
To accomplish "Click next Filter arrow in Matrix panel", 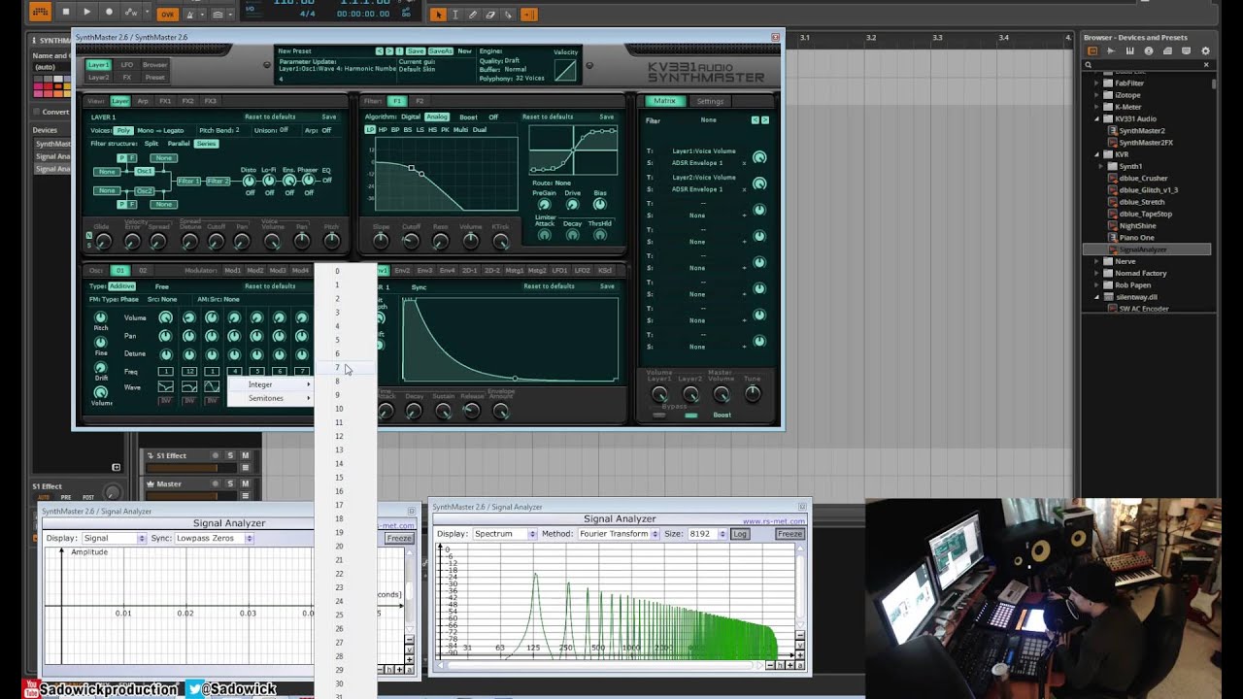I will click(x=765, y=120).
